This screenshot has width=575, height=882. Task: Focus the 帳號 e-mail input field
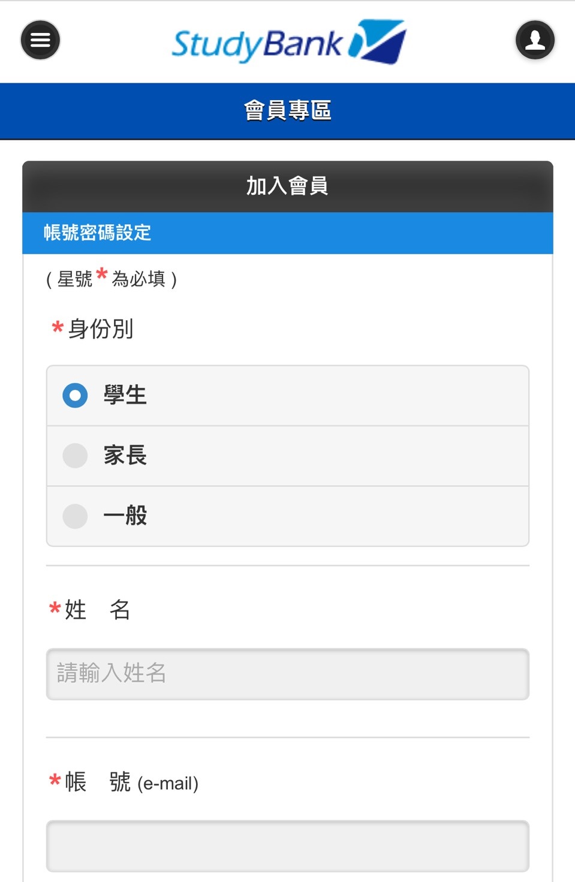coord(288,846)
